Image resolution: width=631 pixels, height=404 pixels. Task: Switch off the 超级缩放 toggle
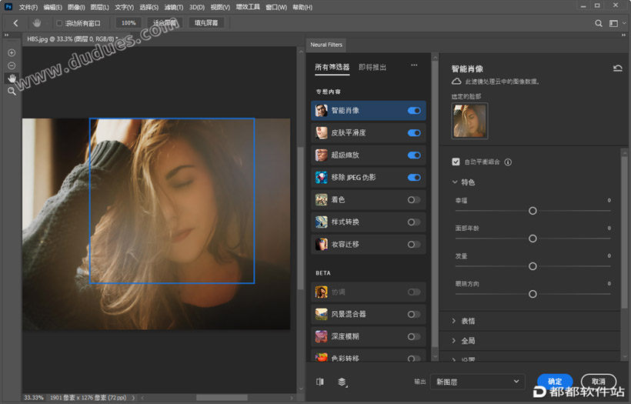click(414, 155)
